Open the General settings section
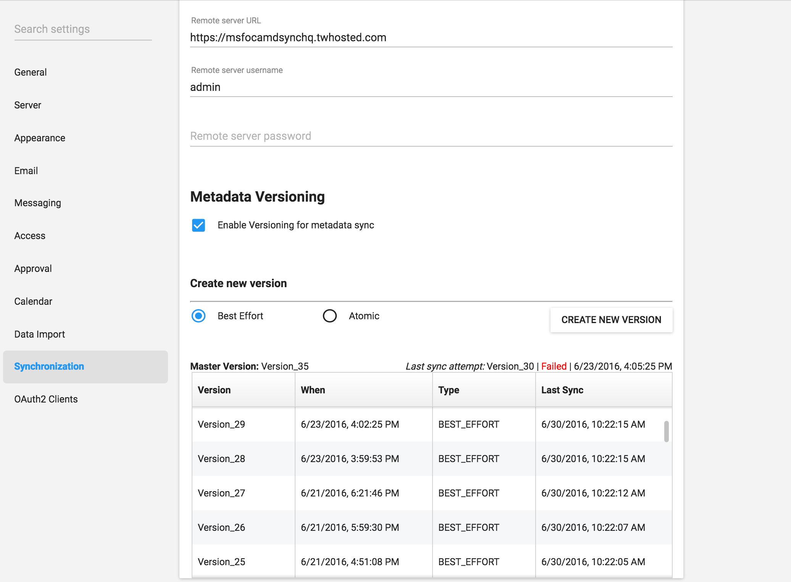This screenshot has width=791, height=582. click(31, 72)
